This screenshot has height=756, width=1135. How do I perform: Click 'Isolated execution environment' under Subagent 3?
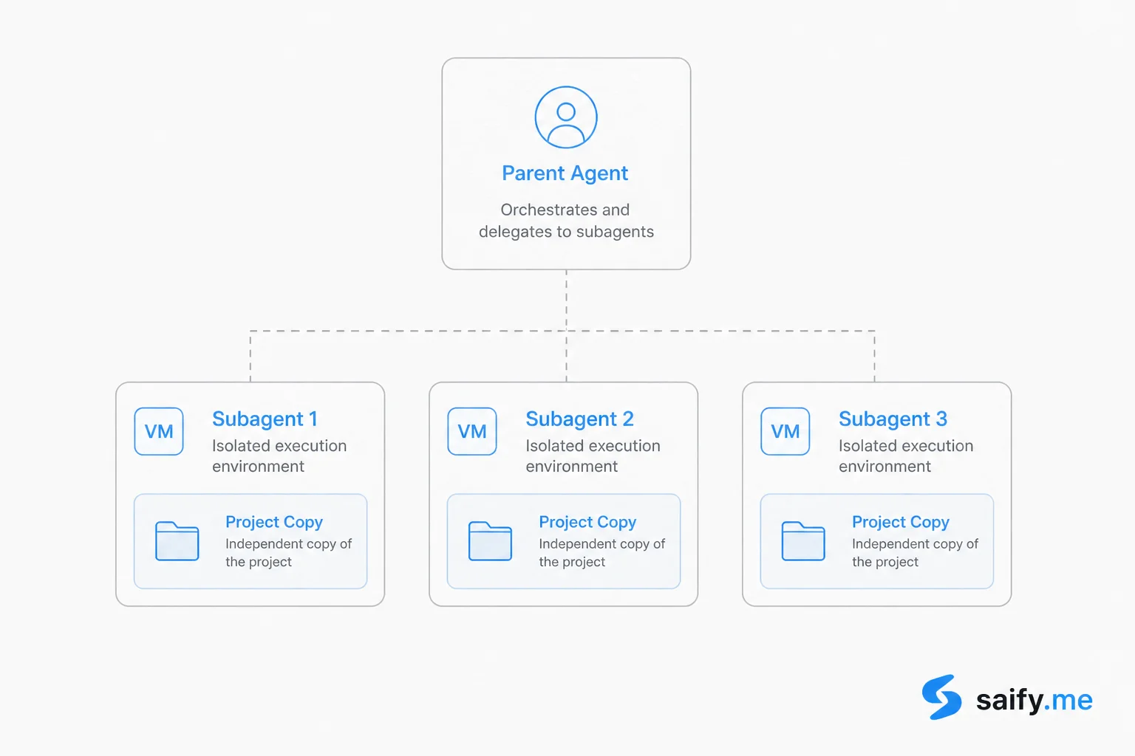click(906, 456)
